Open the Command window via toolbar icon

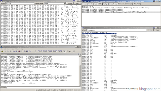tap(39, 51)
